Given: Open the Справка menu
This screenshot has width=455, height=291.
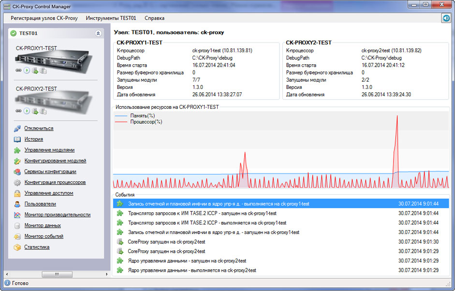Looking at the screenshot, I should (154, 18).
